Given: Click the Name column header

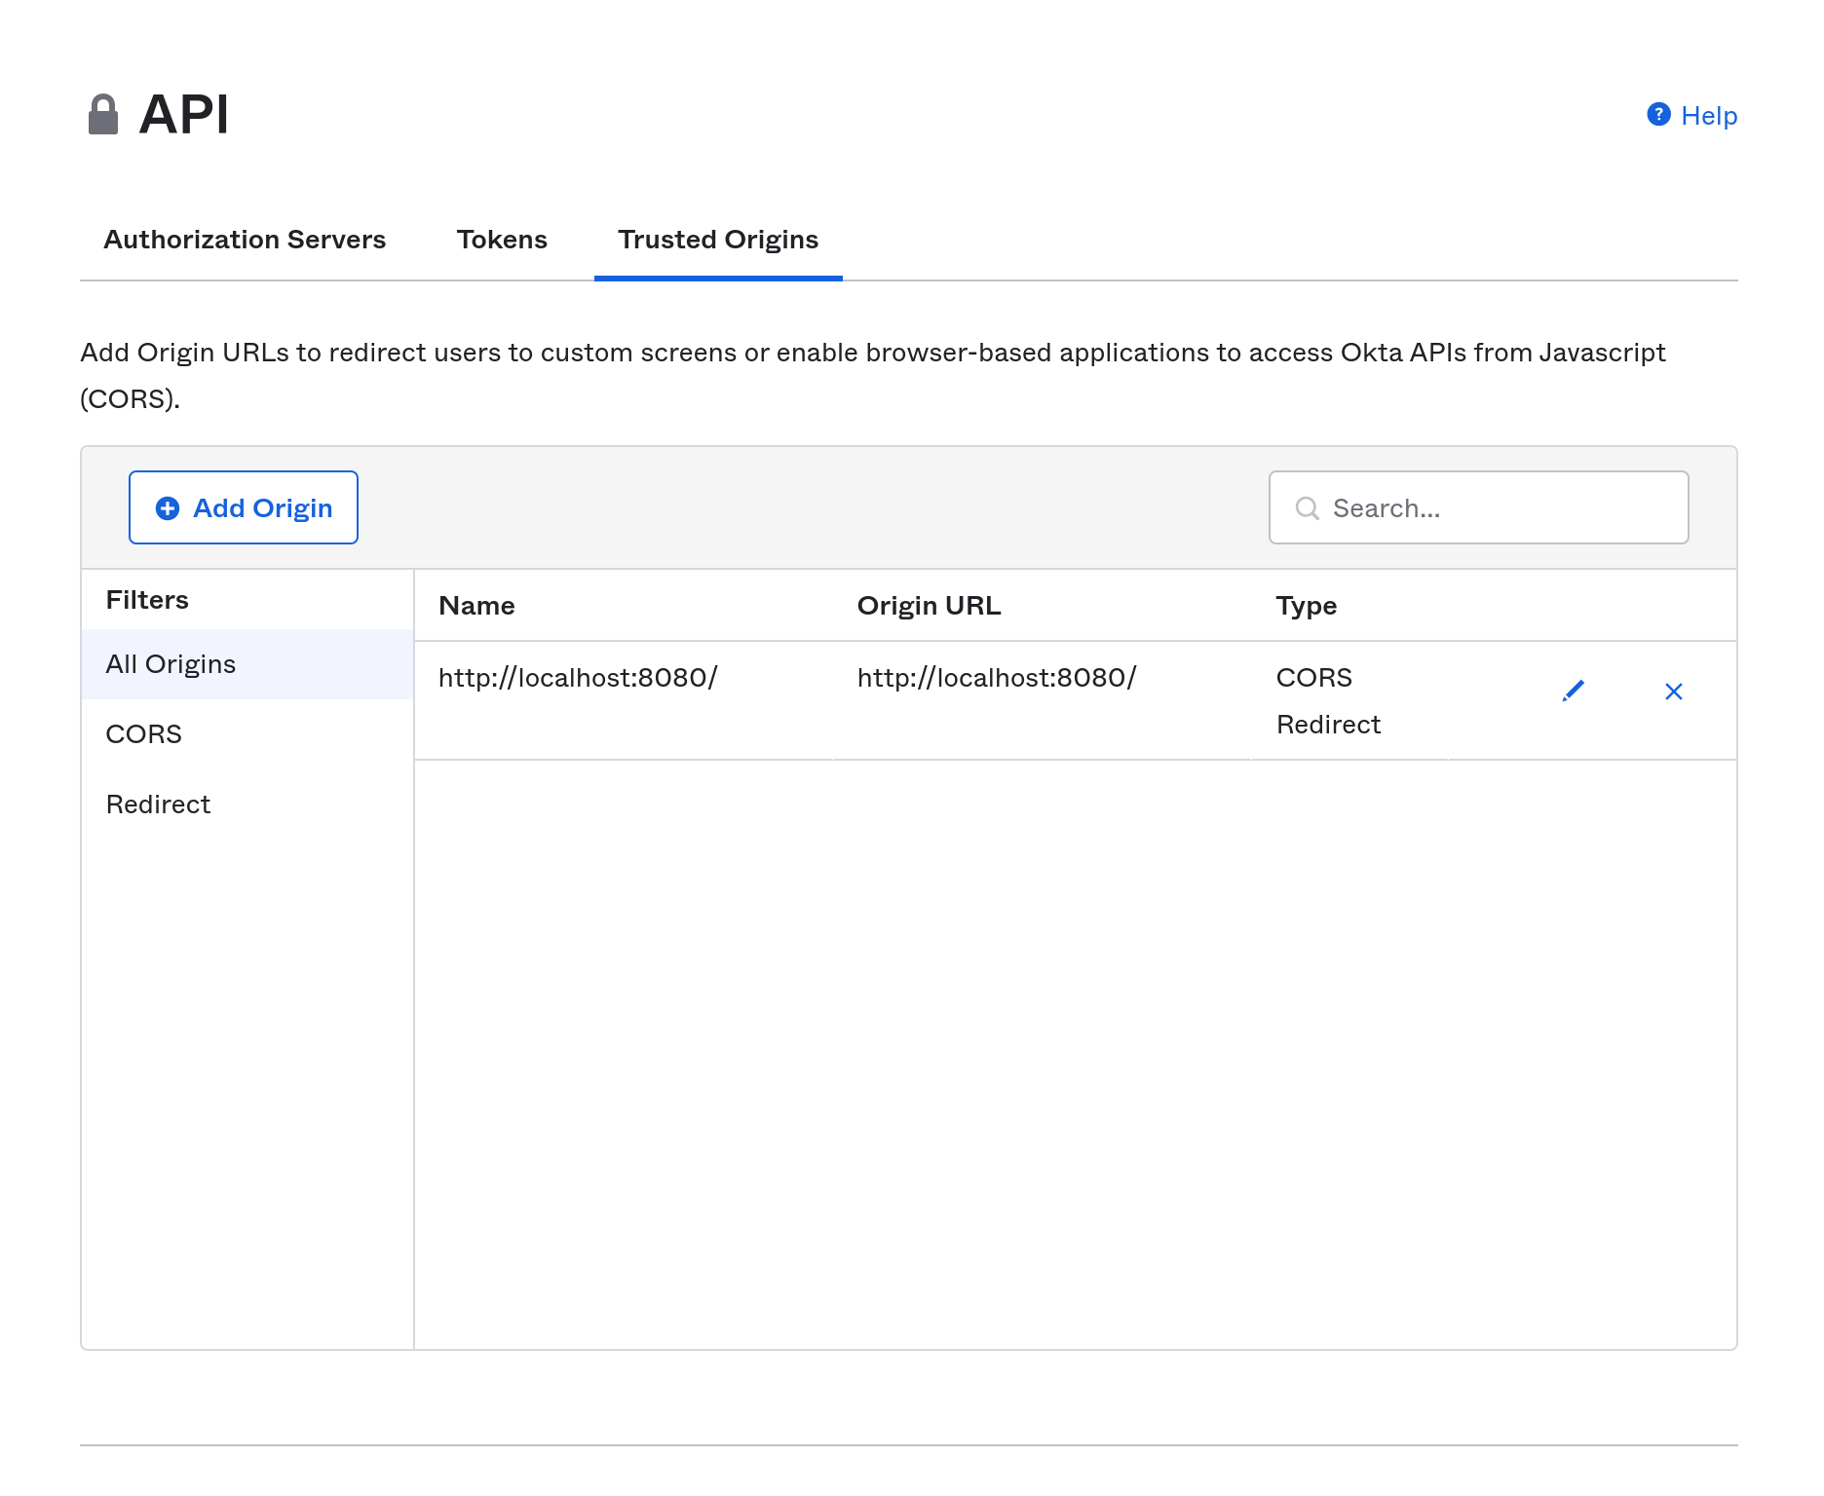Looking at the screenshot, I should [476, 606].
